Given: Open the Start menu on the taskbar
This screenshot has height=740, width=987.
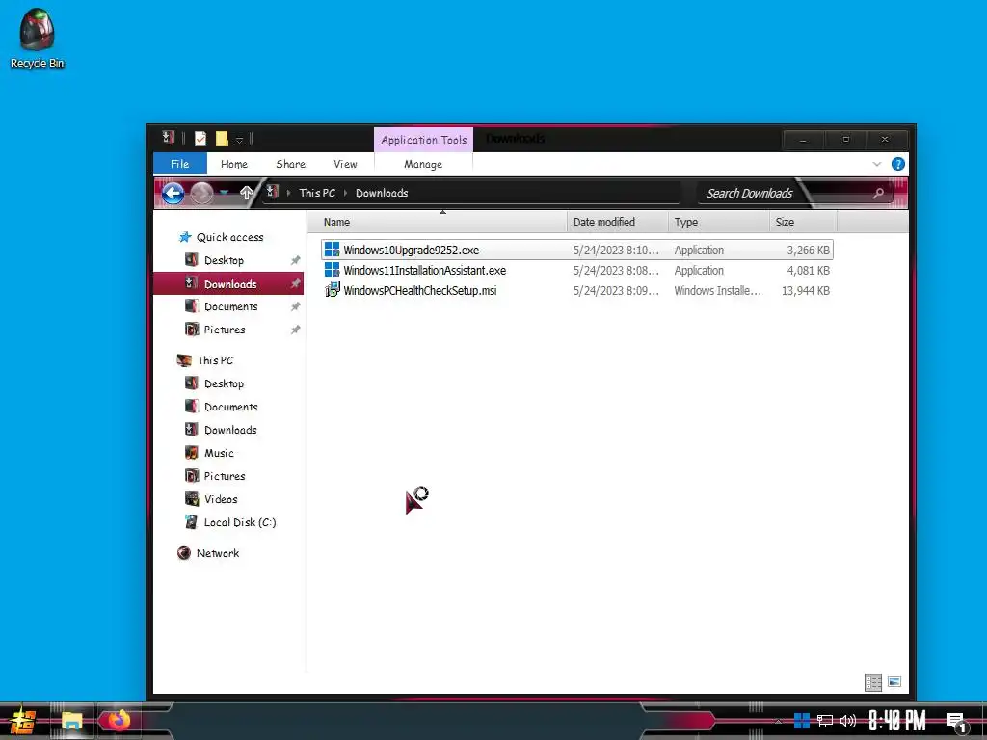Looking at the screenshot, I should 23,721.
